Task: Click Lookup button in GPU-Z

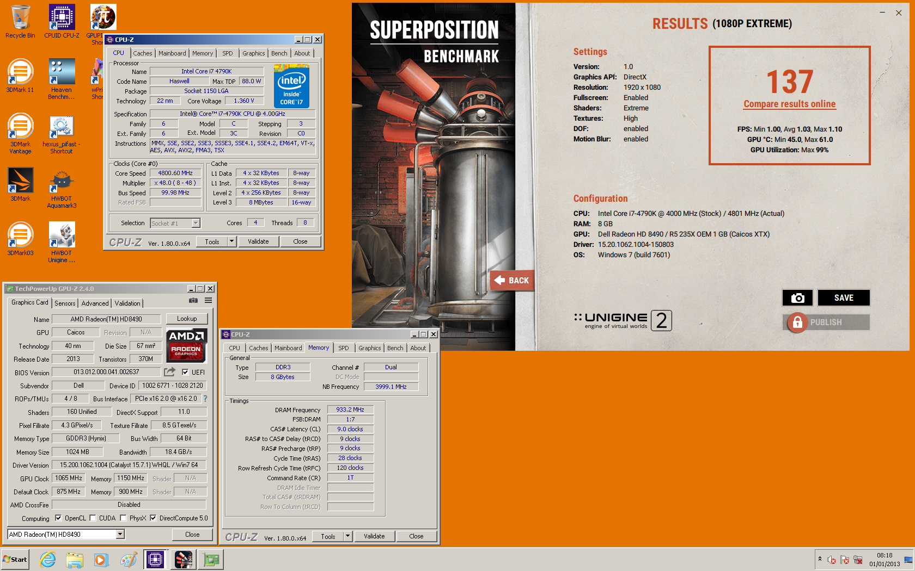Action: (187, 319)
